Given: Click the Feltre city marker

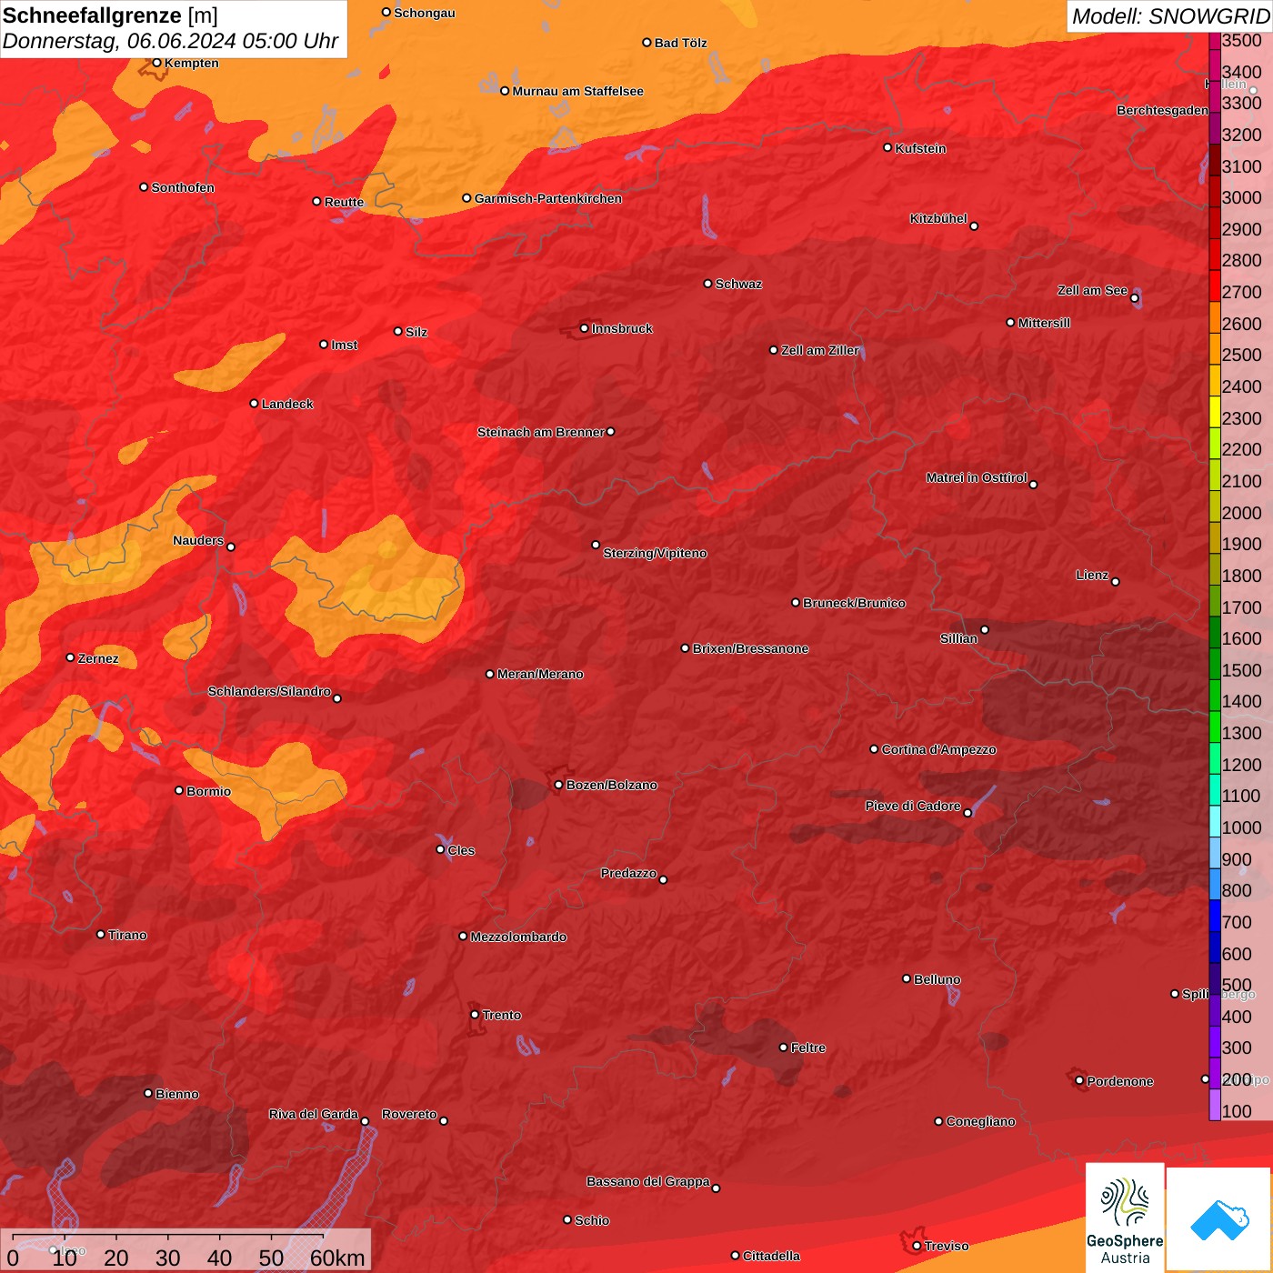Looking at the screenshot, I should [784, 1047].
